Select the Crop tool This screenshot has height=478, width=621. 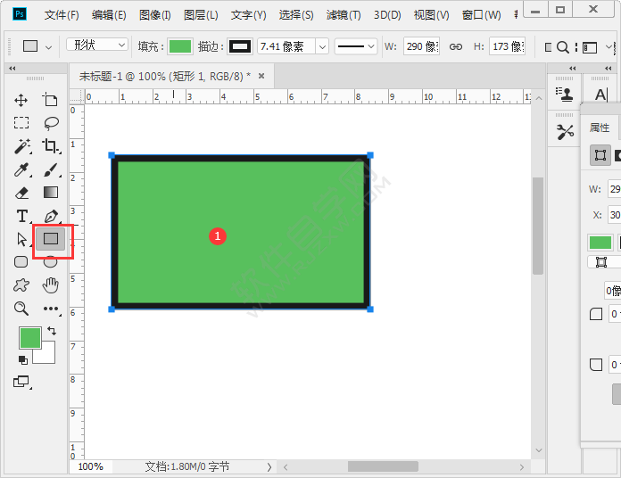pos(51,146)
